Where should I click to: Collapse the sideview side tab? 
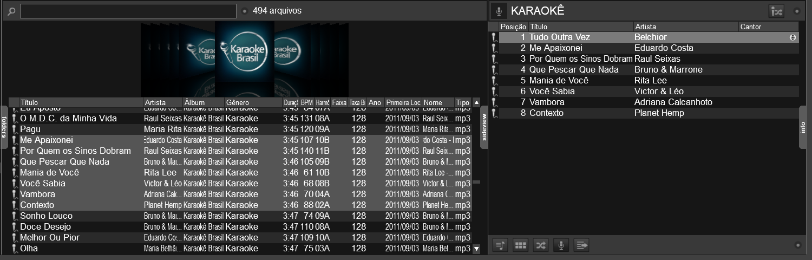pyautogui.click(x=484, y=127)
